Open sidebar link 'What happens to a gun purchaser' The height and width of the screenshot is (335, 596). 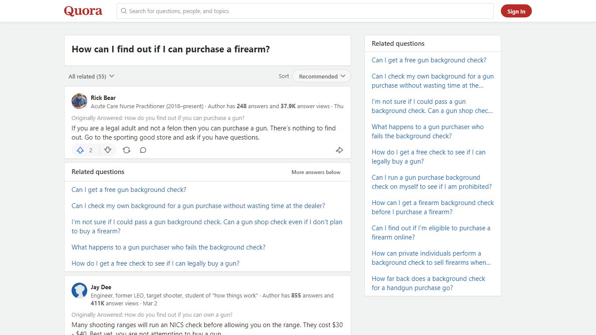[x=428, y=131]
